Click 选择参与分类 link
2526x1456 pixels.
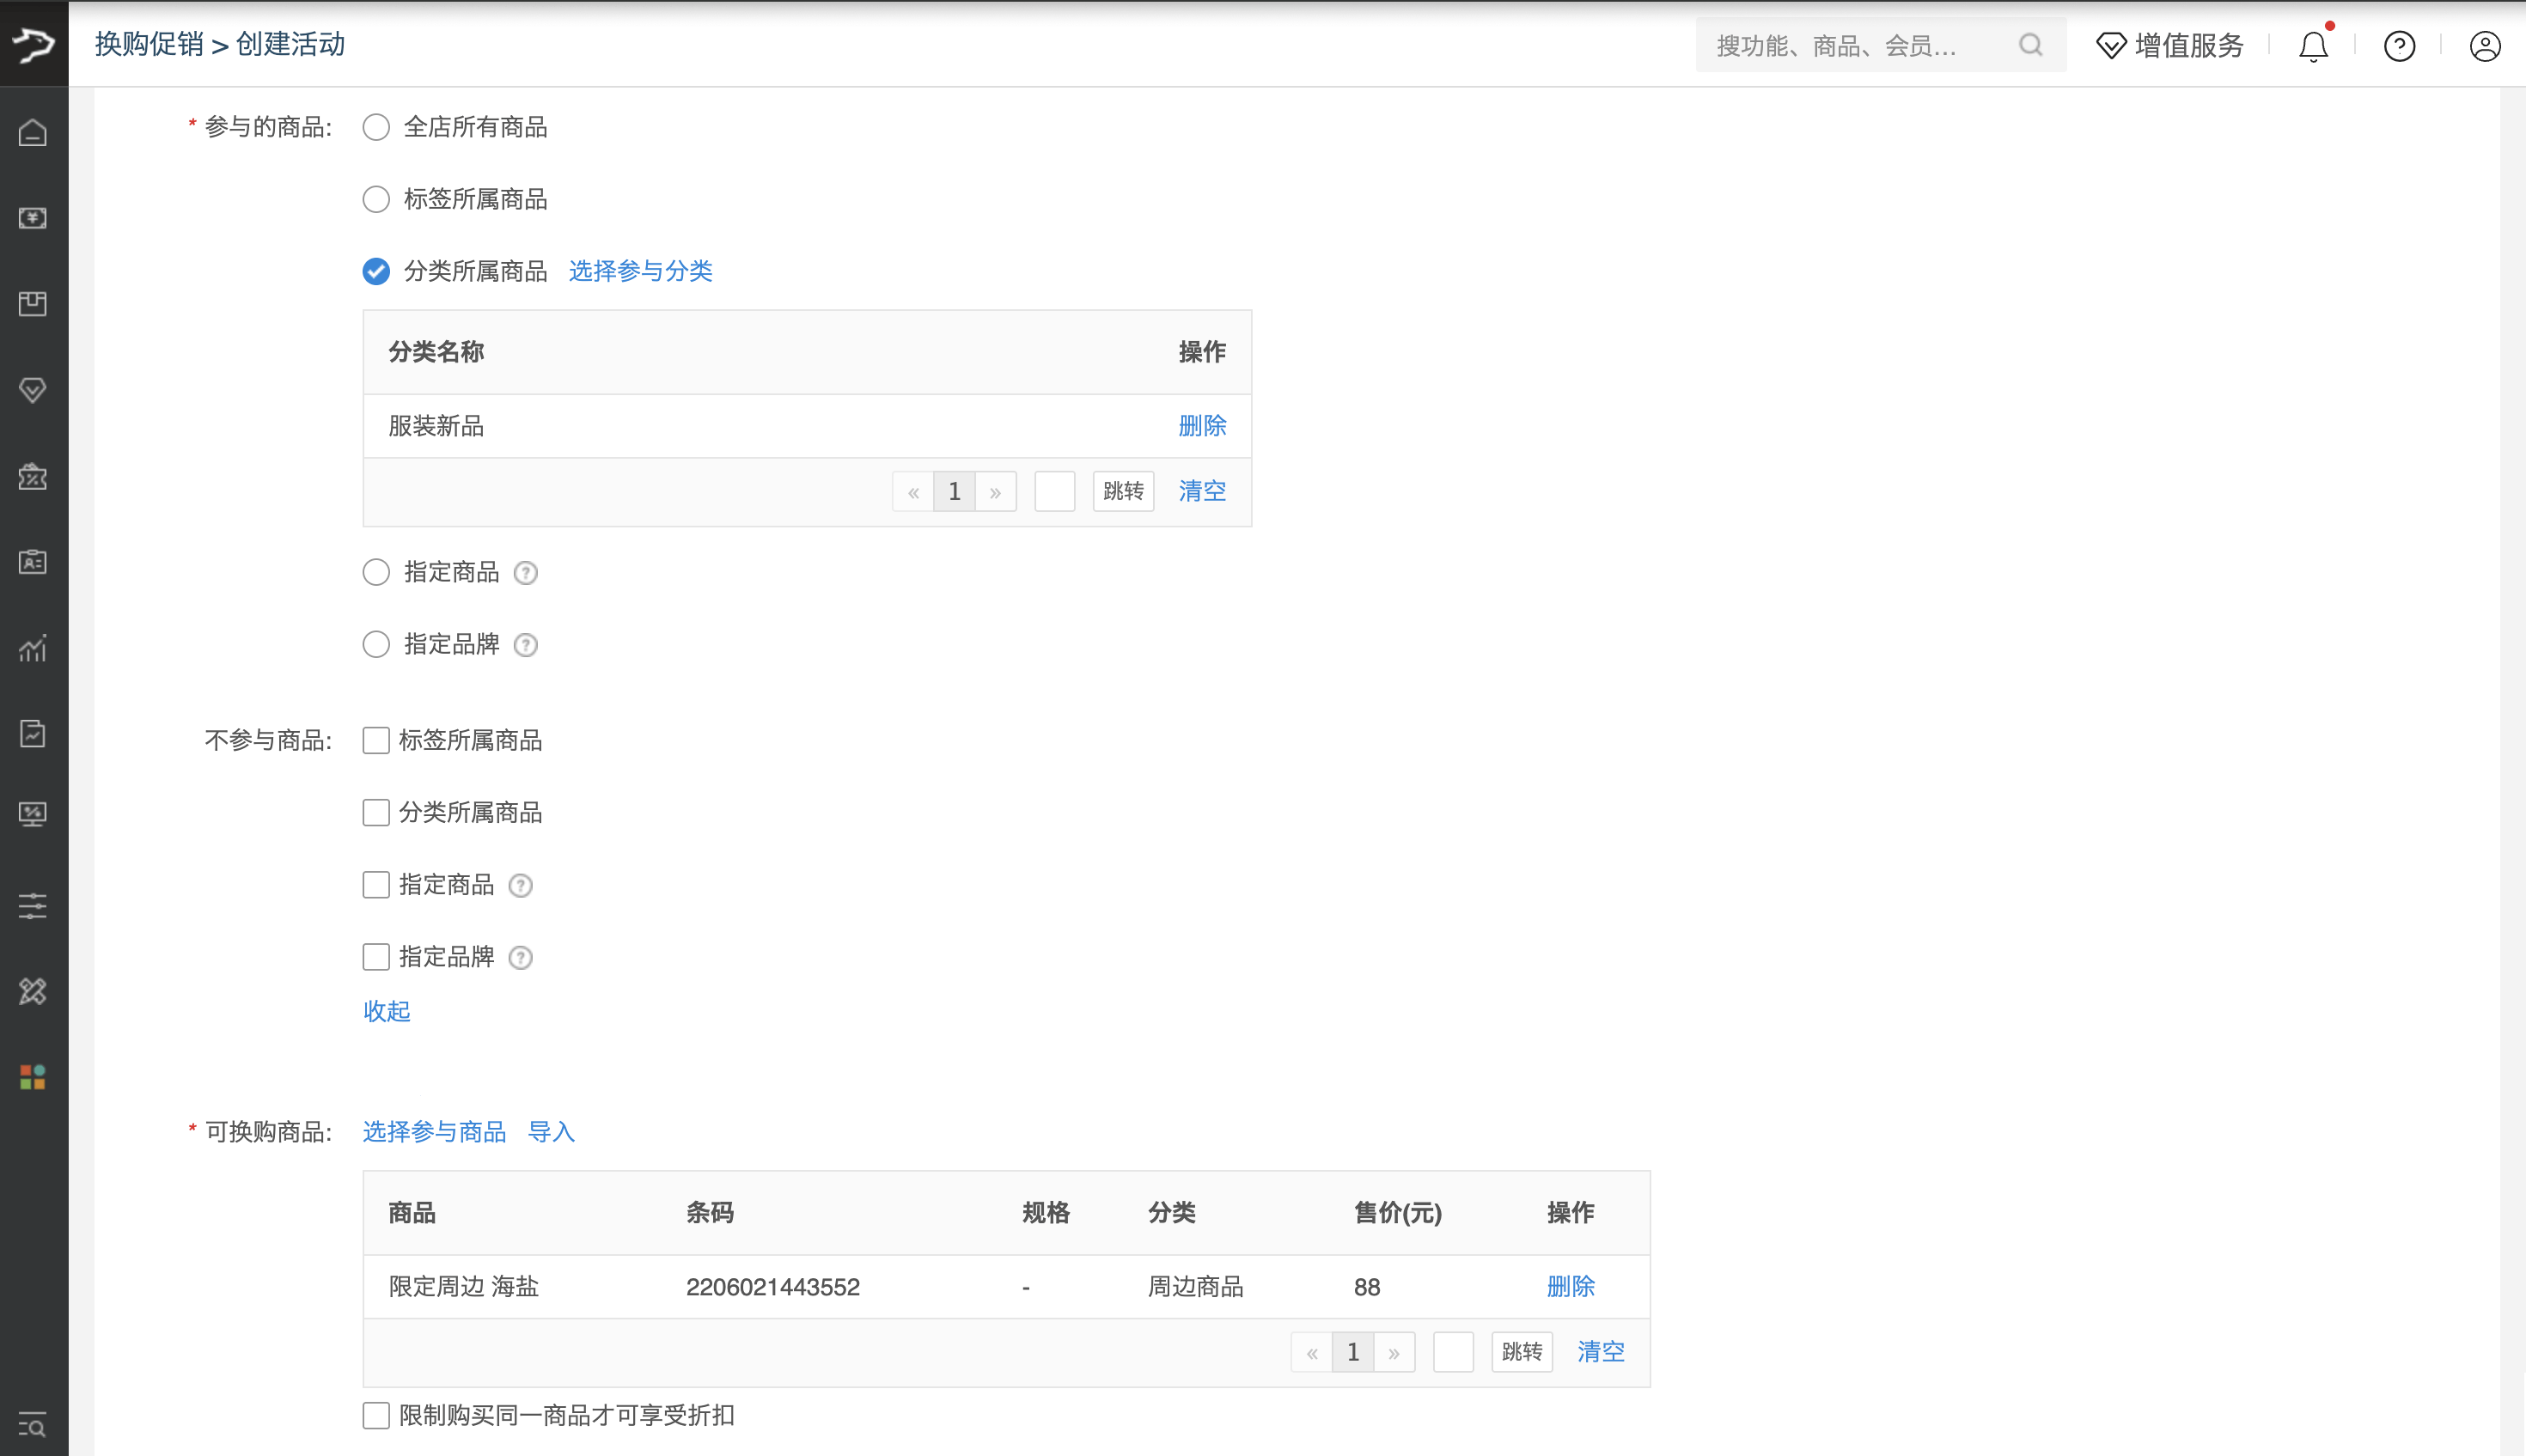[x=640, y=271]
